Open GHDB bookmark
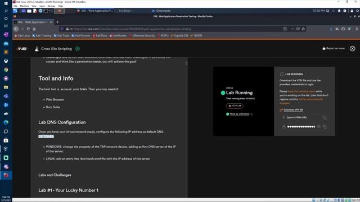This screenshot has height=202, width=360. click(196, 35)
